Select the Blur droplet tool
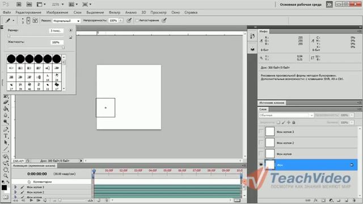Screen dimensions: 363x204 [x=6, y=115]
